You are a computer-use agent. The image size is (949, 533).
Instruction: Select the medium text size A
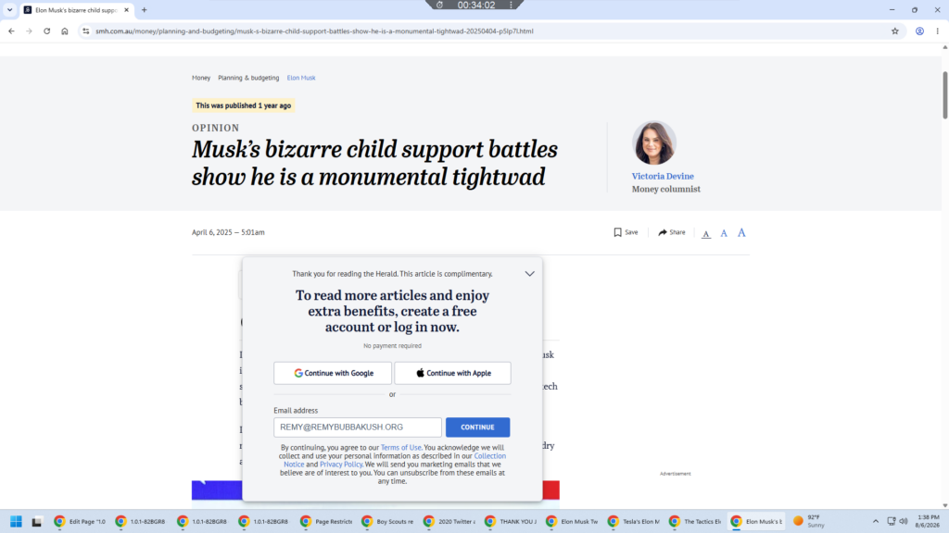724,232
